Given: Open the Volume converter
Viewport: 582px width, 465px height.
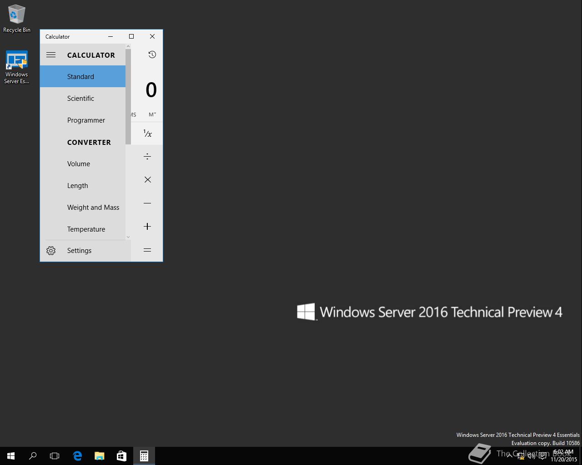Looking at the screenshot, I should coord(83,163).
